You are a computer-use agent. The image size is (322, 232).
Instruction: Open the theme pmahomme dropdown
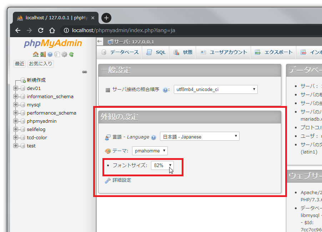click(x=150, y=151)
